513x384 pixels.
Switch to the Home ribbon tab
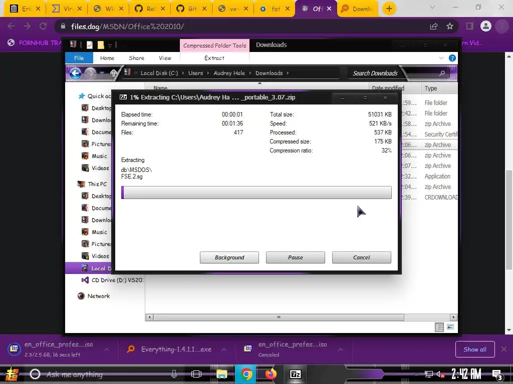tap(107, 58)
